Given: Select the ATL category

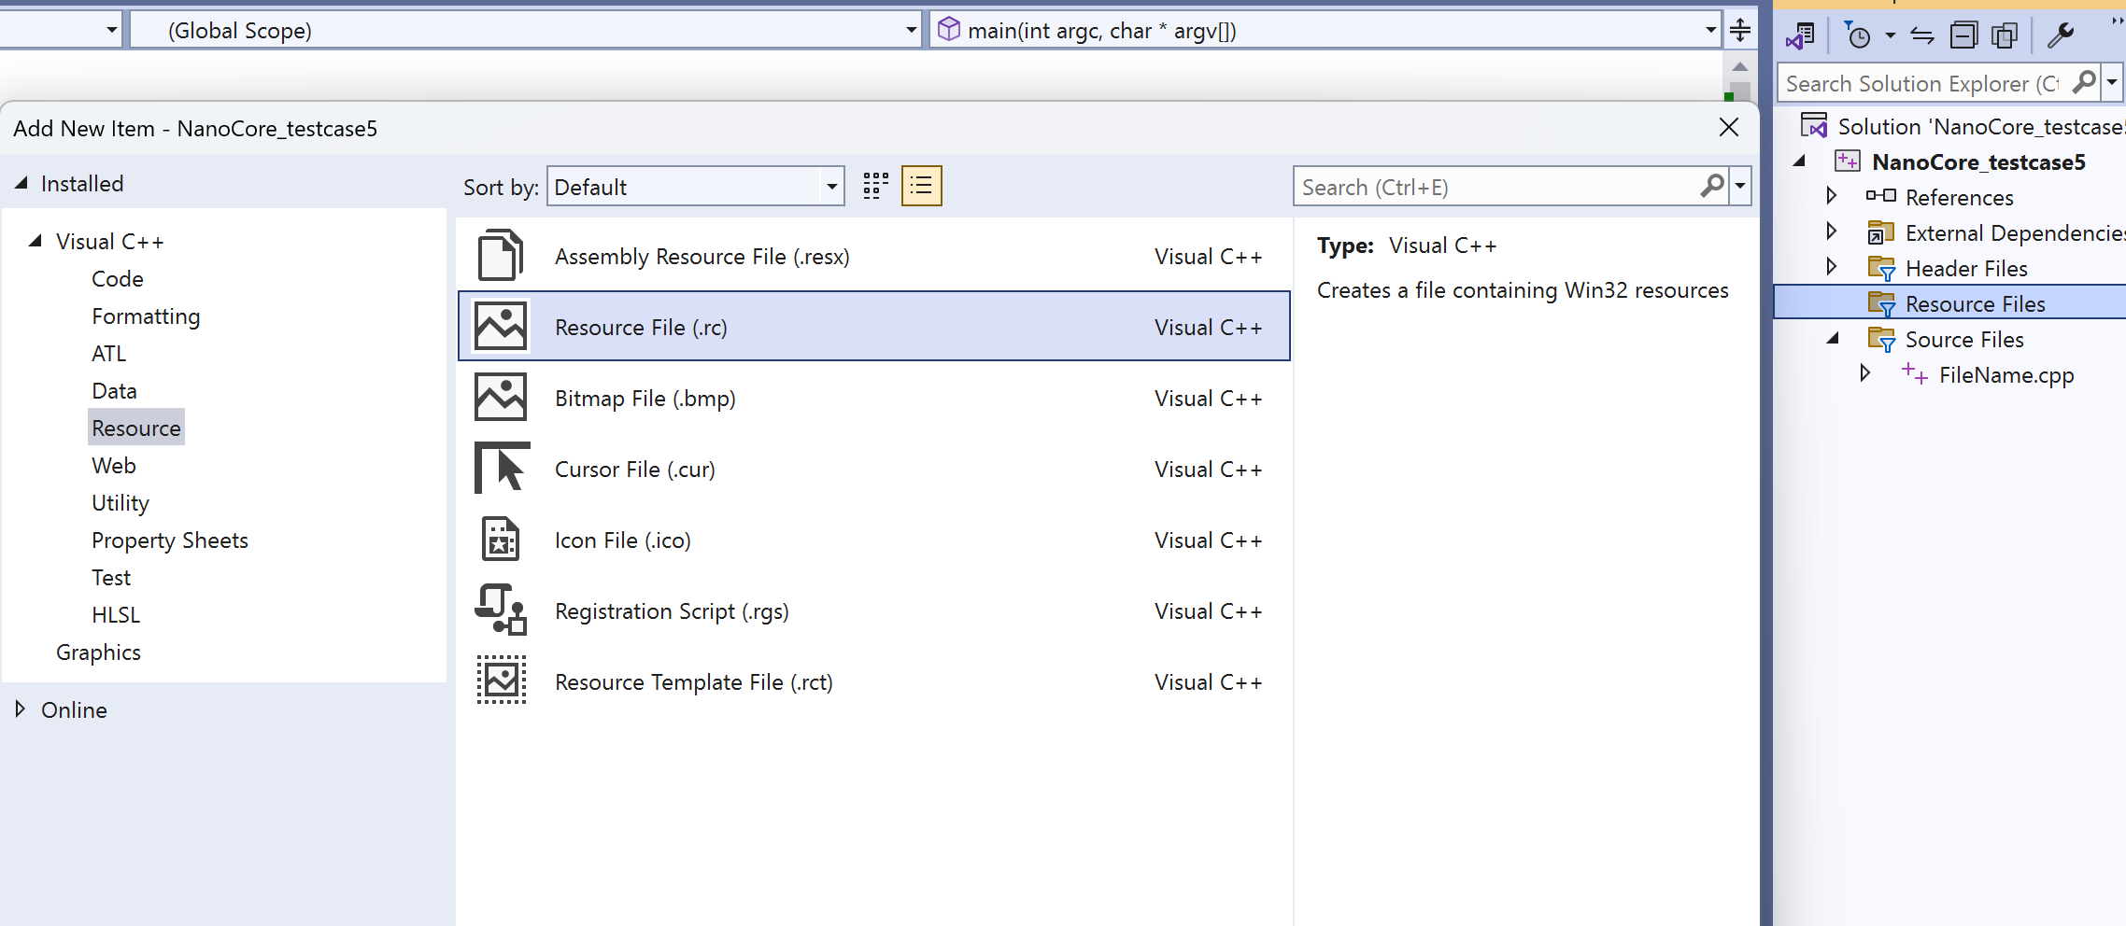Looking at the screenshot, I should [108, 353].
